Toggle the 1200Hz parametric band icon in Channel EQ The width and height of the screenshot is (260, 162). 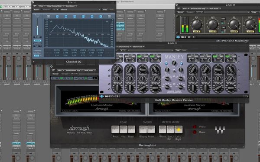pyautogui.click(x=83, y=16)
